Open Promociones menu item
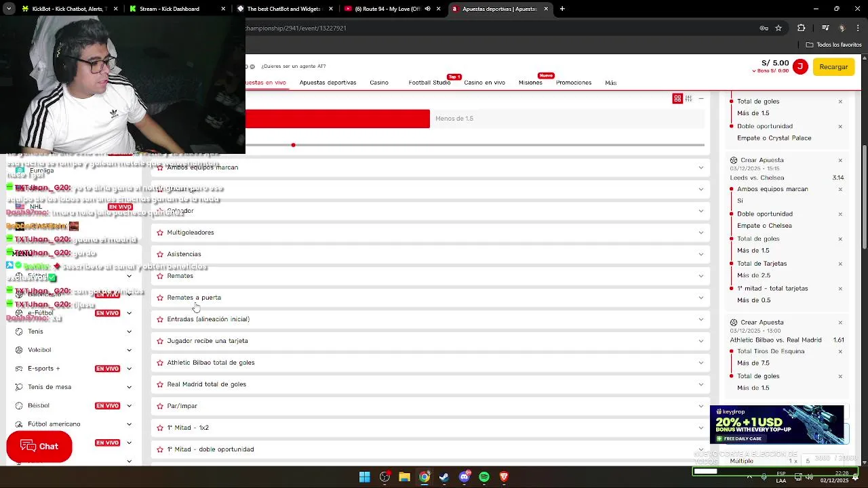 pyautogui.click(x=574, y=83)
